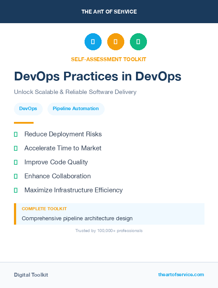This screenshot has width=218, height=288.
Task: Select the DevOps tag pill
Action: [28, 109]
